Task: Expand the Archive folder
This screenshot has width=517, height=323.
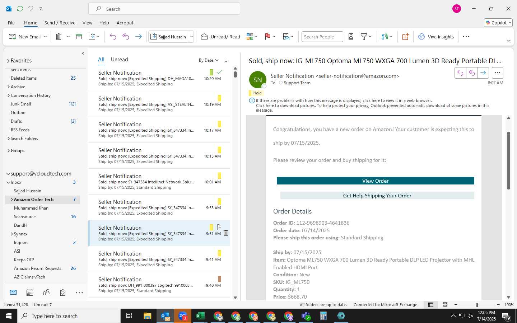Action: [x=9, y=87]
